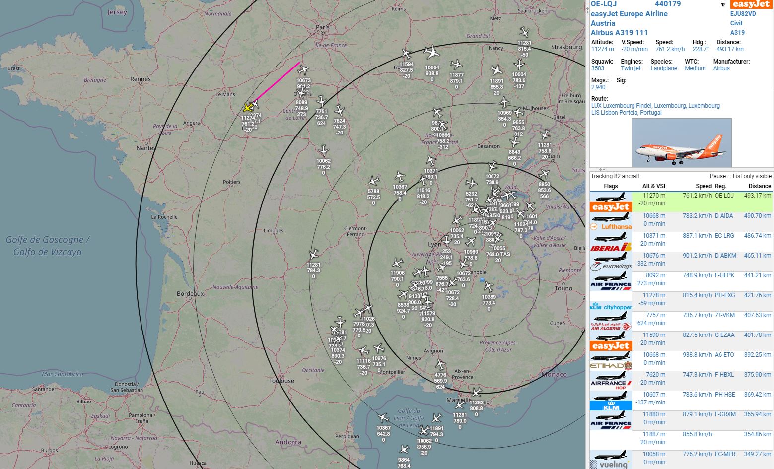
Task: Select the PH-EXG row in aircraft list
Action: pos(681,301)
